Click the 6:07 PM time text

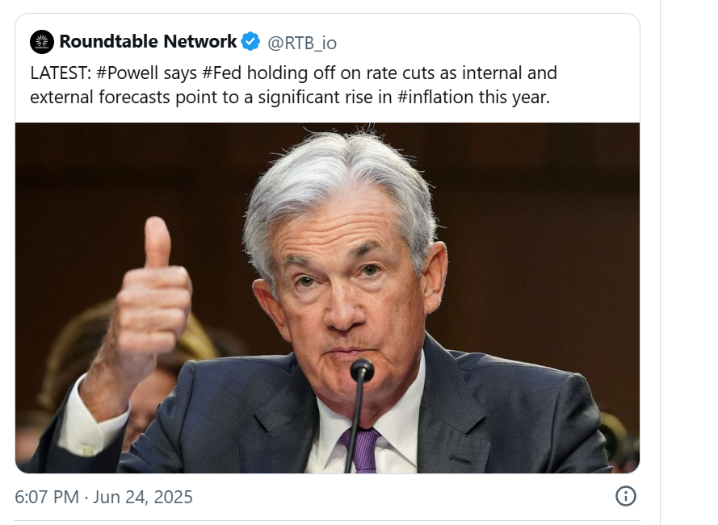(47, 496)
